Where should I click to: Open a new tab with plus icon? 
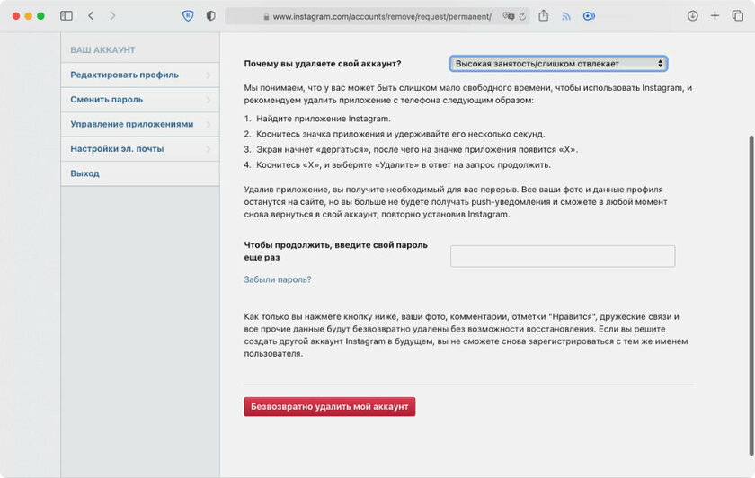click(715, 16)
